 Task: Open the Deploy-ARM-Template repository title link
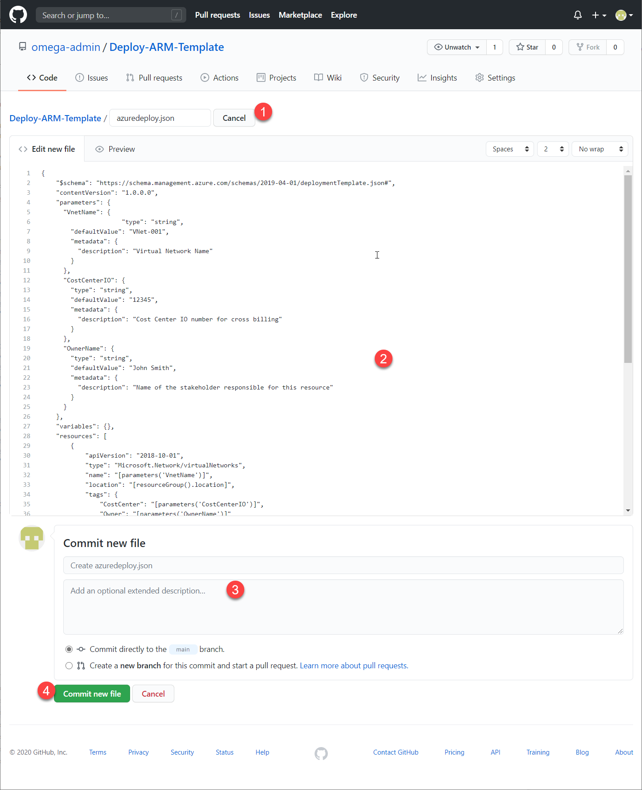click(166, 47)
